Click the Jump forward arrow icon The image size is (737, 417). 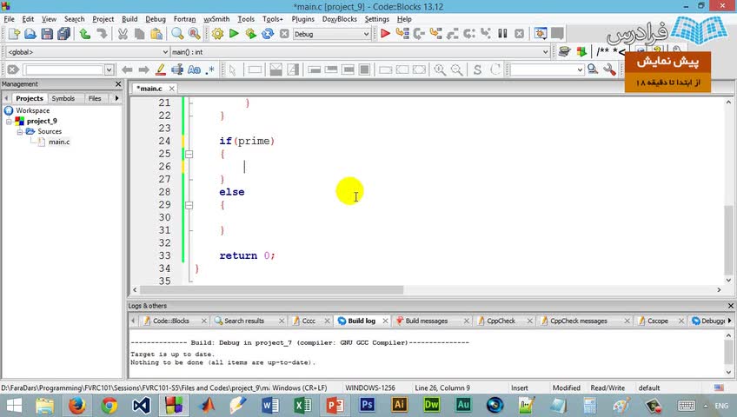pos(143,70)
